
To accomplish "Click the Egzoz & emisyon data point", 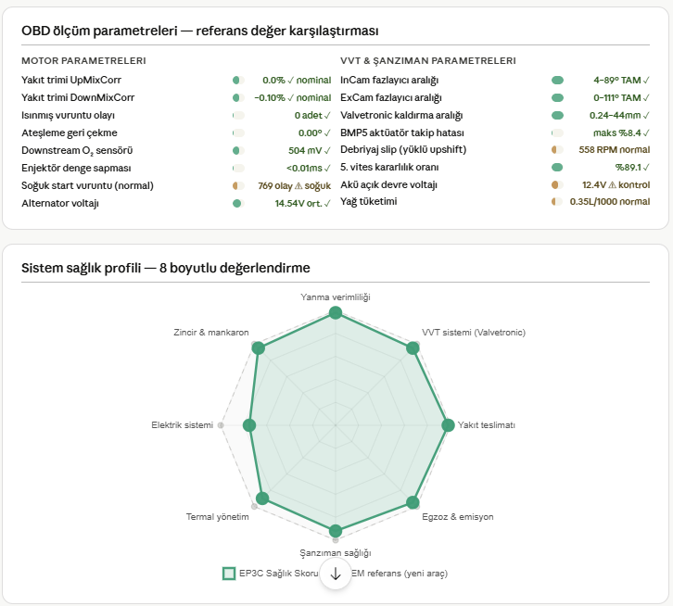I will [413, 502].
